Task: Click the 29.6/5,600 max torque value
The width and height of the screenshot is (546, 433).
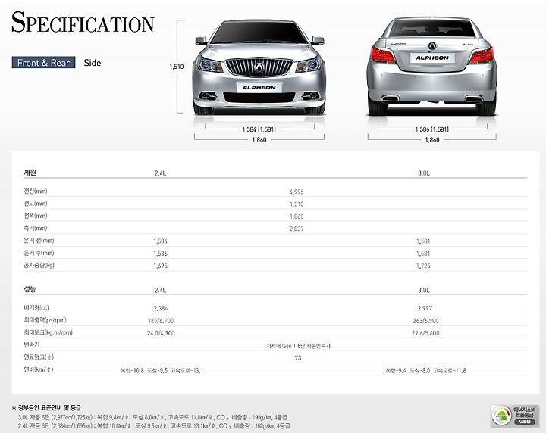Action: point(425,333)
